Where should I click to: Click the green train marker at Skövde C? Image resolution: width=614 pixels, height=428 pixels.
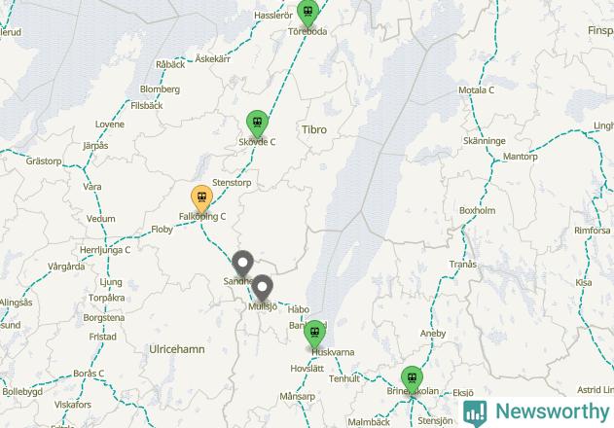tap(257, 125)
